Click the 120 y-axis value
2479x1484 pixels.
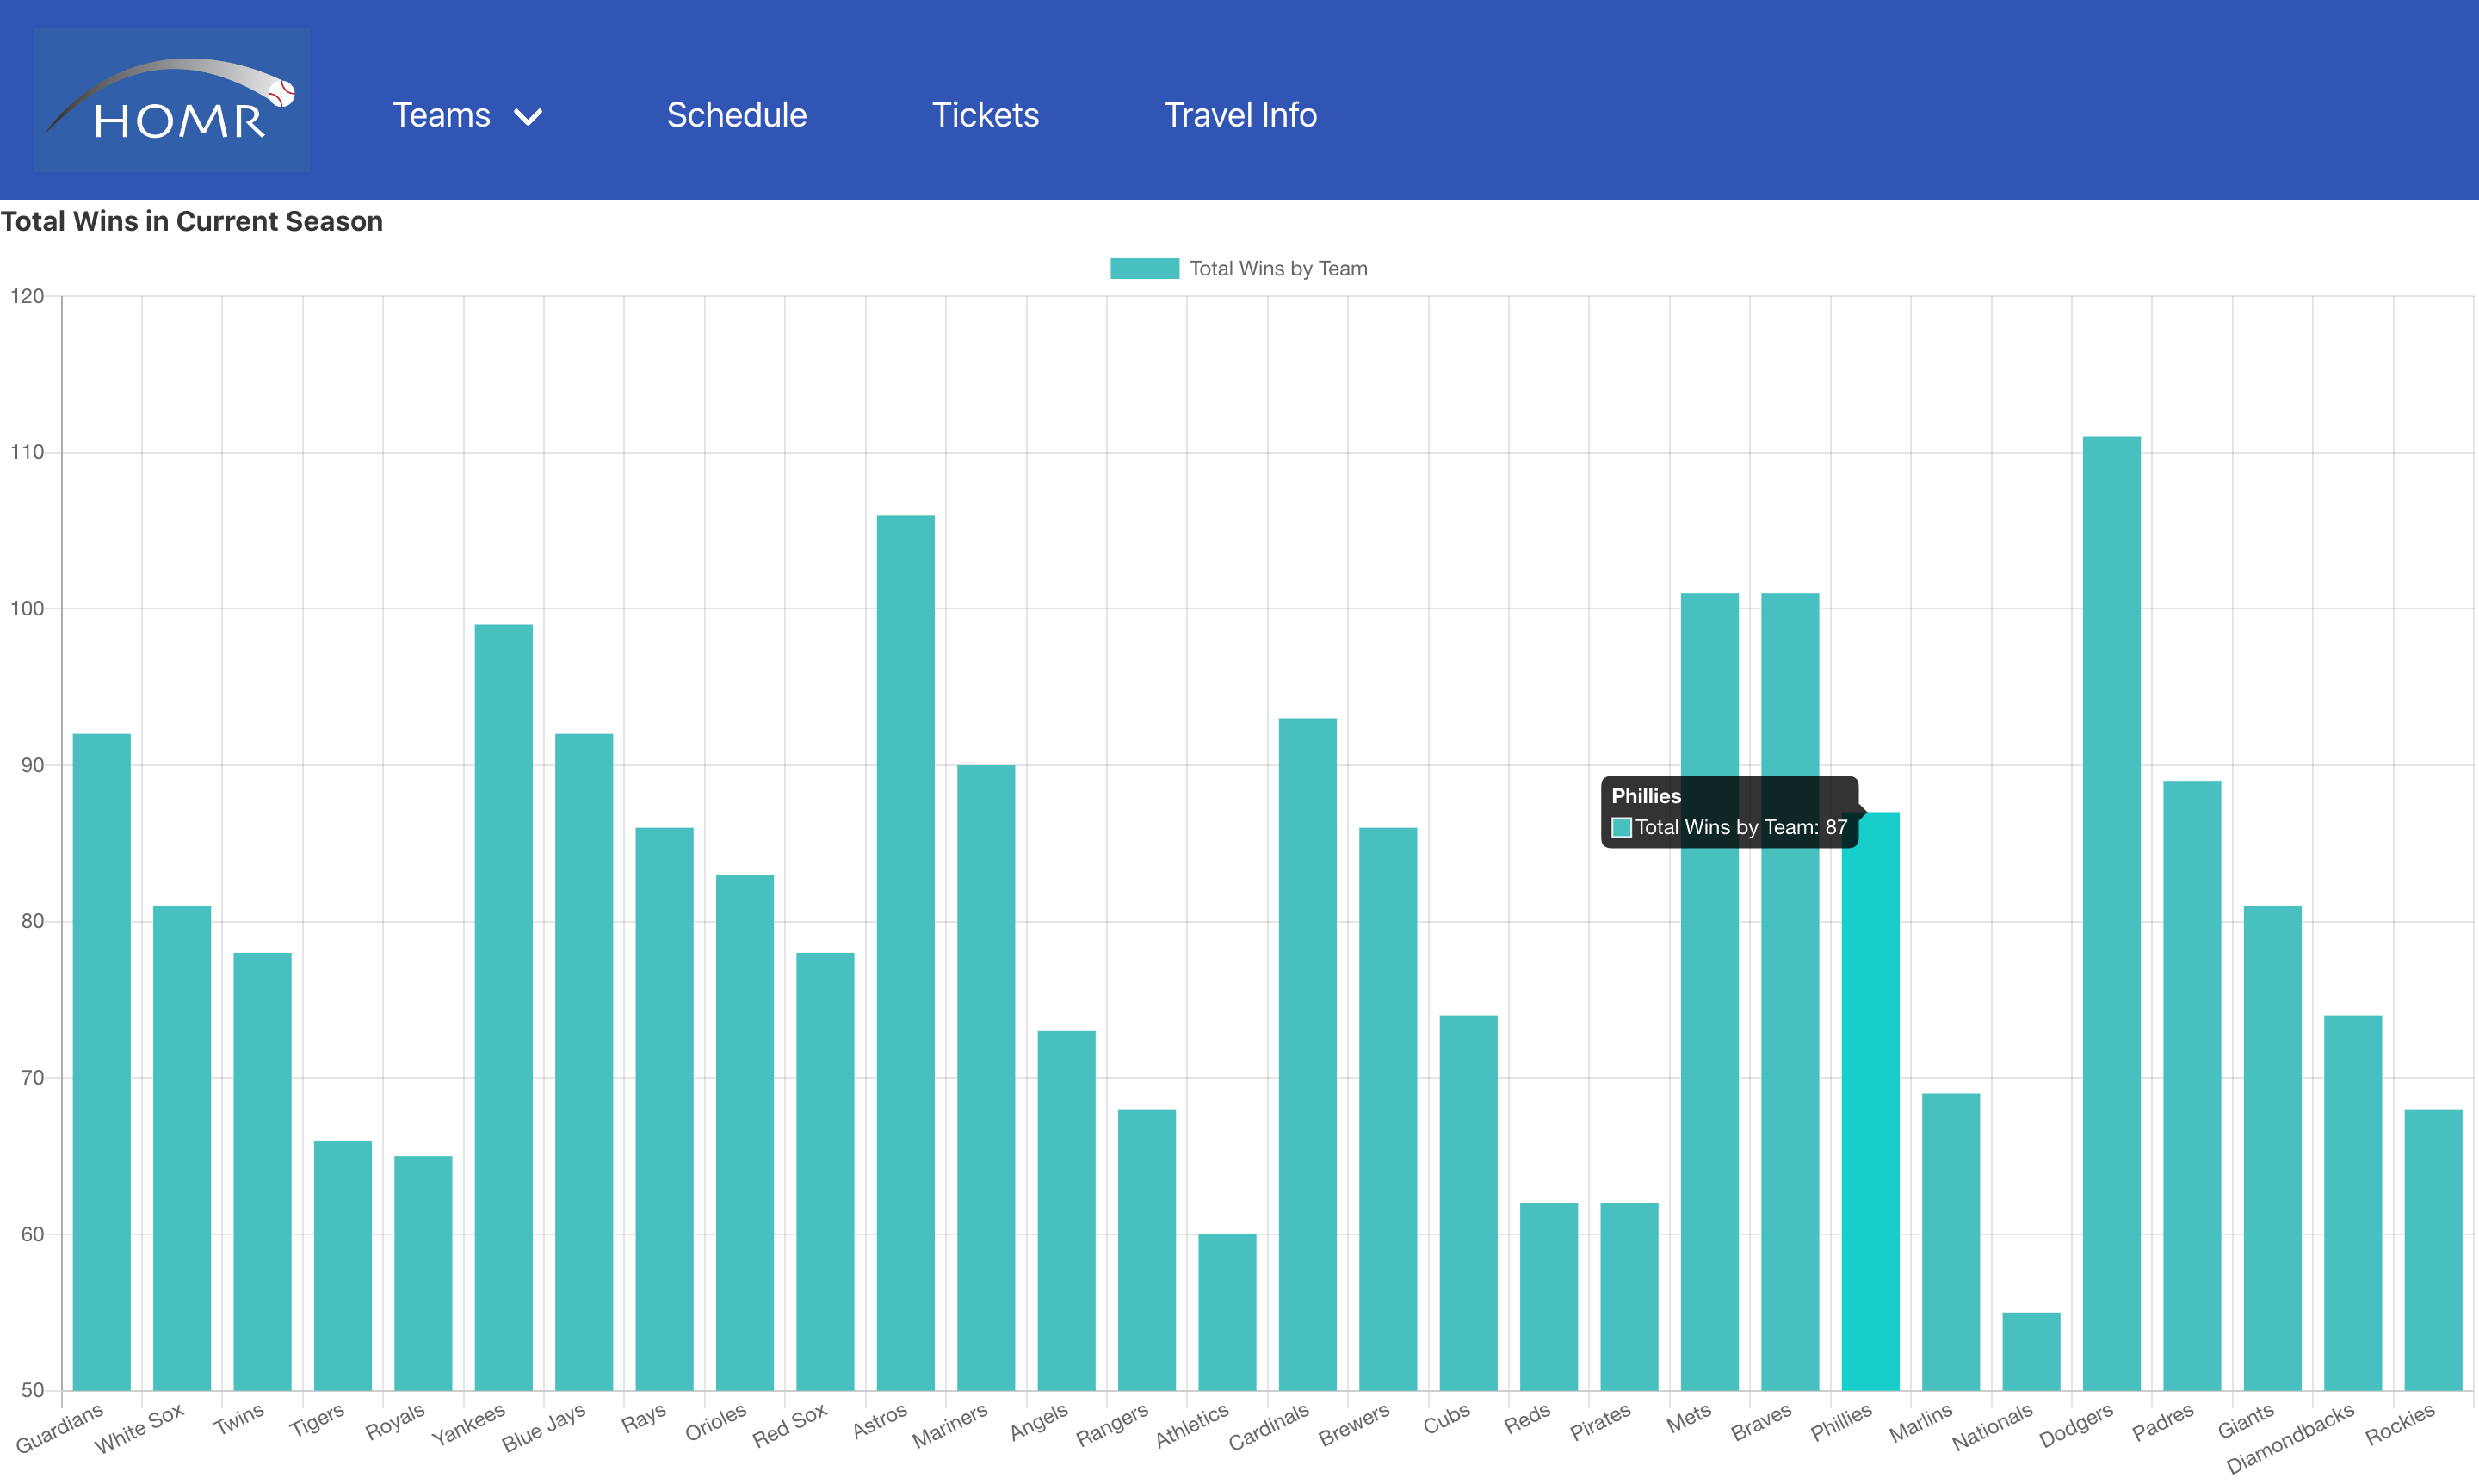point(27,296)
